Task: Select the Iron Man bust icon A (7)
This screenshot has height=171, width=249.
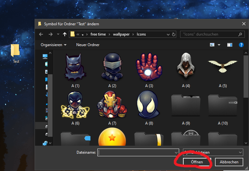Action: click(x=112, y=105)
